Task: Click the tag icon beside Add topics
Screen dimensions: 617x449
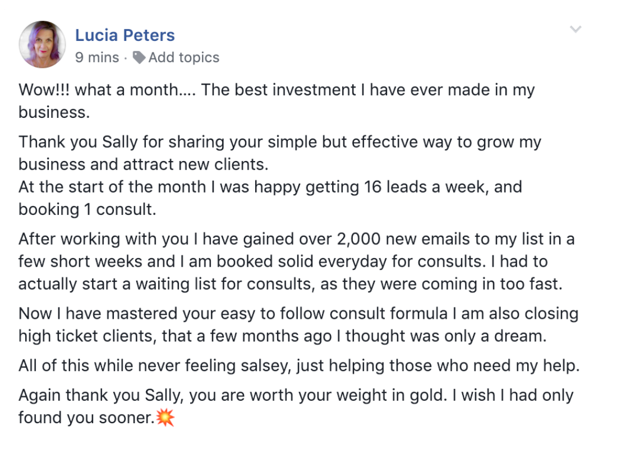Action: coord(139,57)
